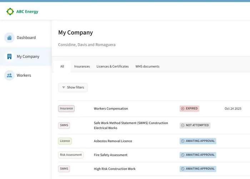Open the Licences & Certificates tab
The width and height of the screenshot is (250, 179).
click(112, 66)
